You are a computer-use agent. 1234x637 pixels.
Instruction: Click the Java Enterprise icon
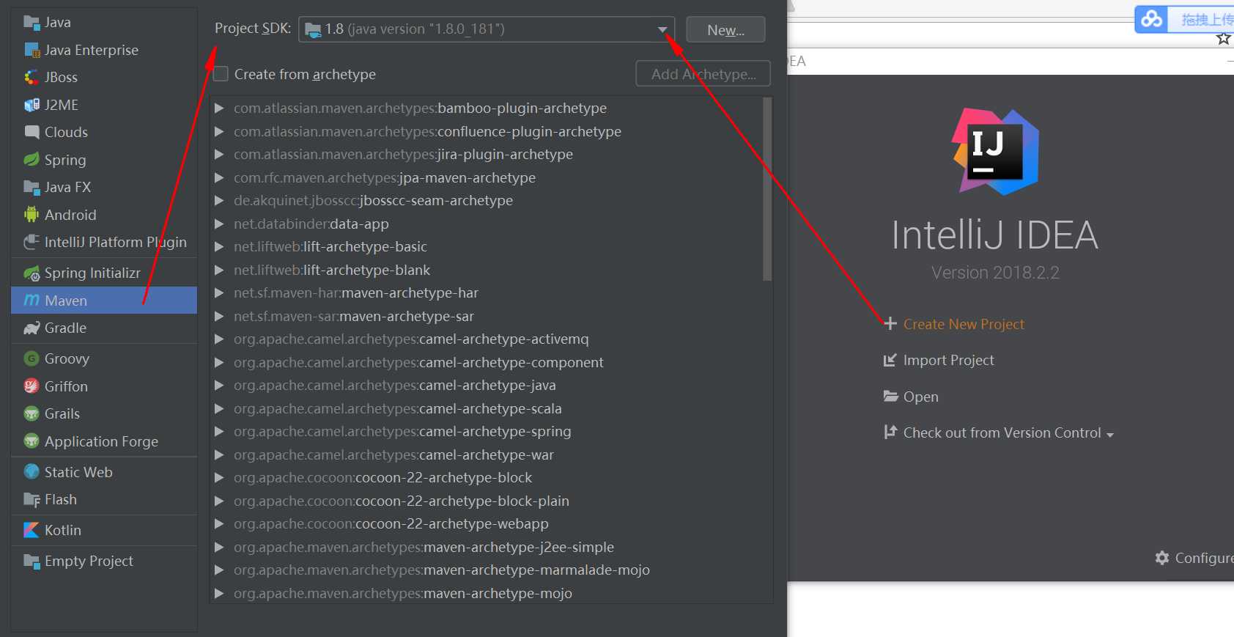click(32, 50)
